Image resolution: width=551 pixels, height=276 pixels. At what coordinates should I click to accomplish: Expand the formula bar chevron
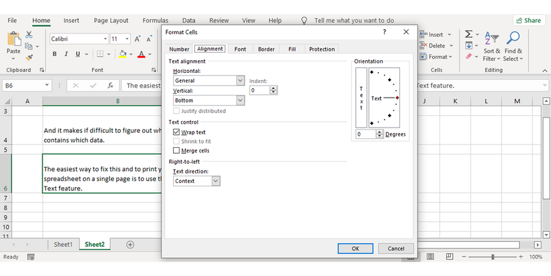pos(545,86)
